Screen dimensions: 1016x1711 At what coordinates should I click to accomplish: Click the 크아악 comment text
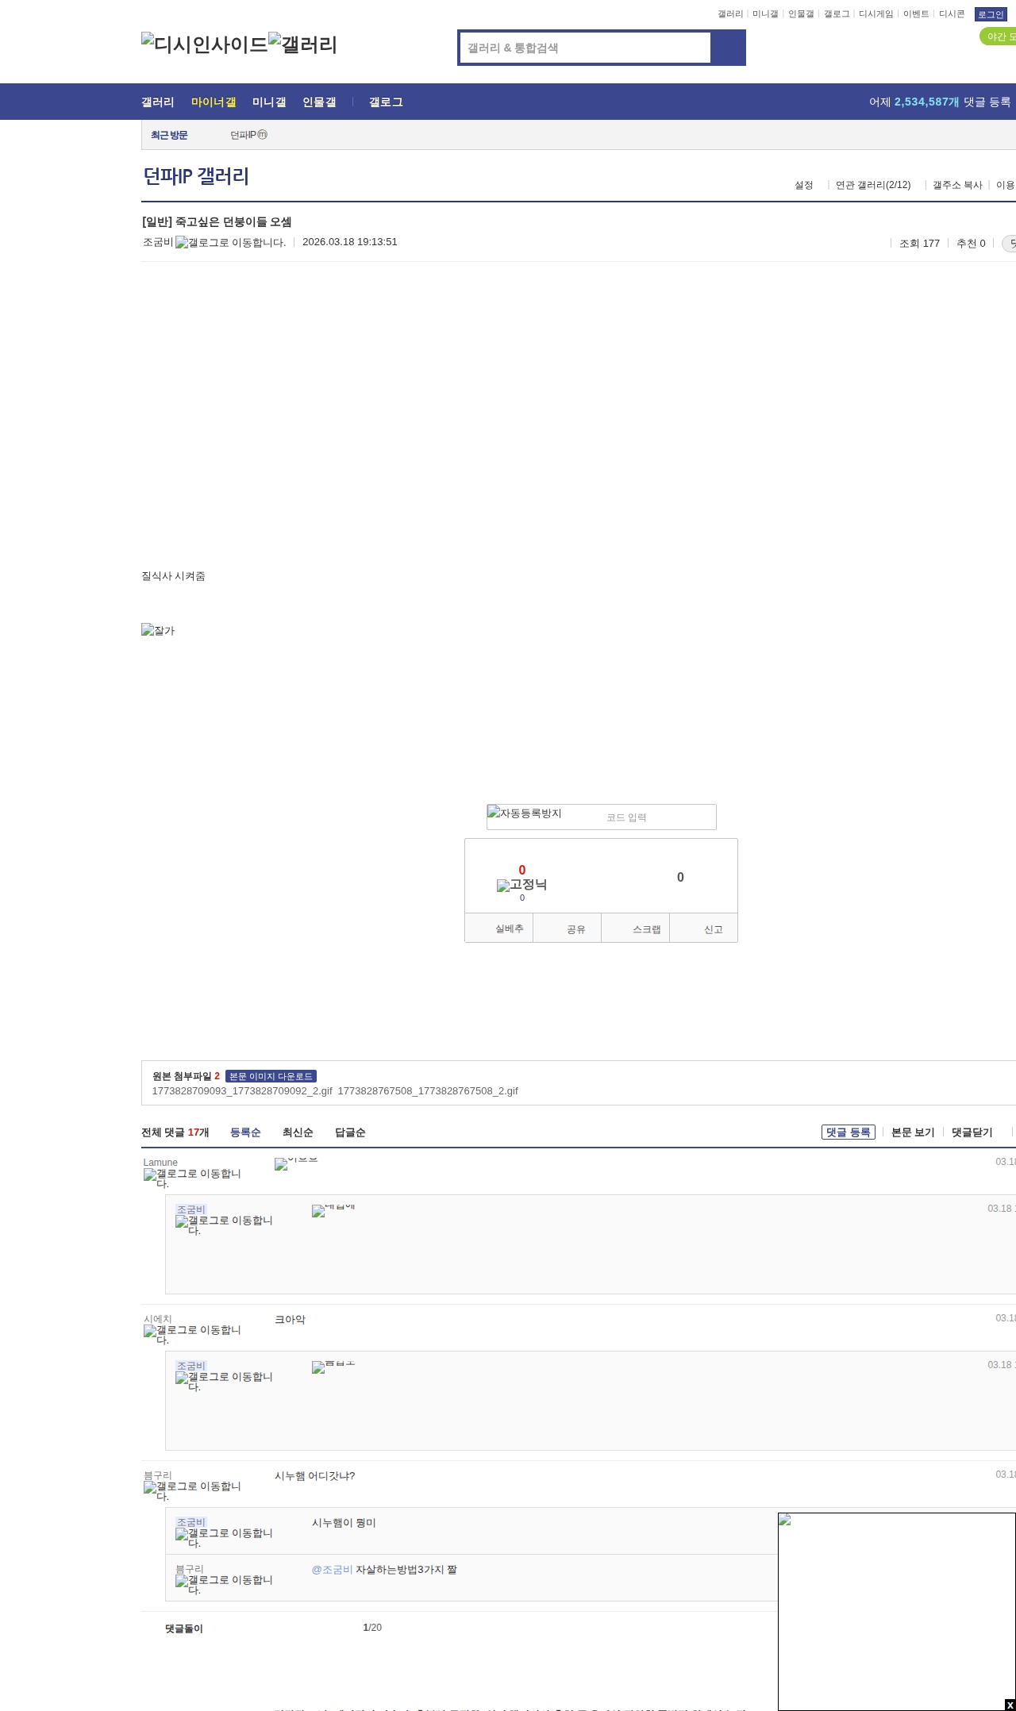coord(290,1320)
